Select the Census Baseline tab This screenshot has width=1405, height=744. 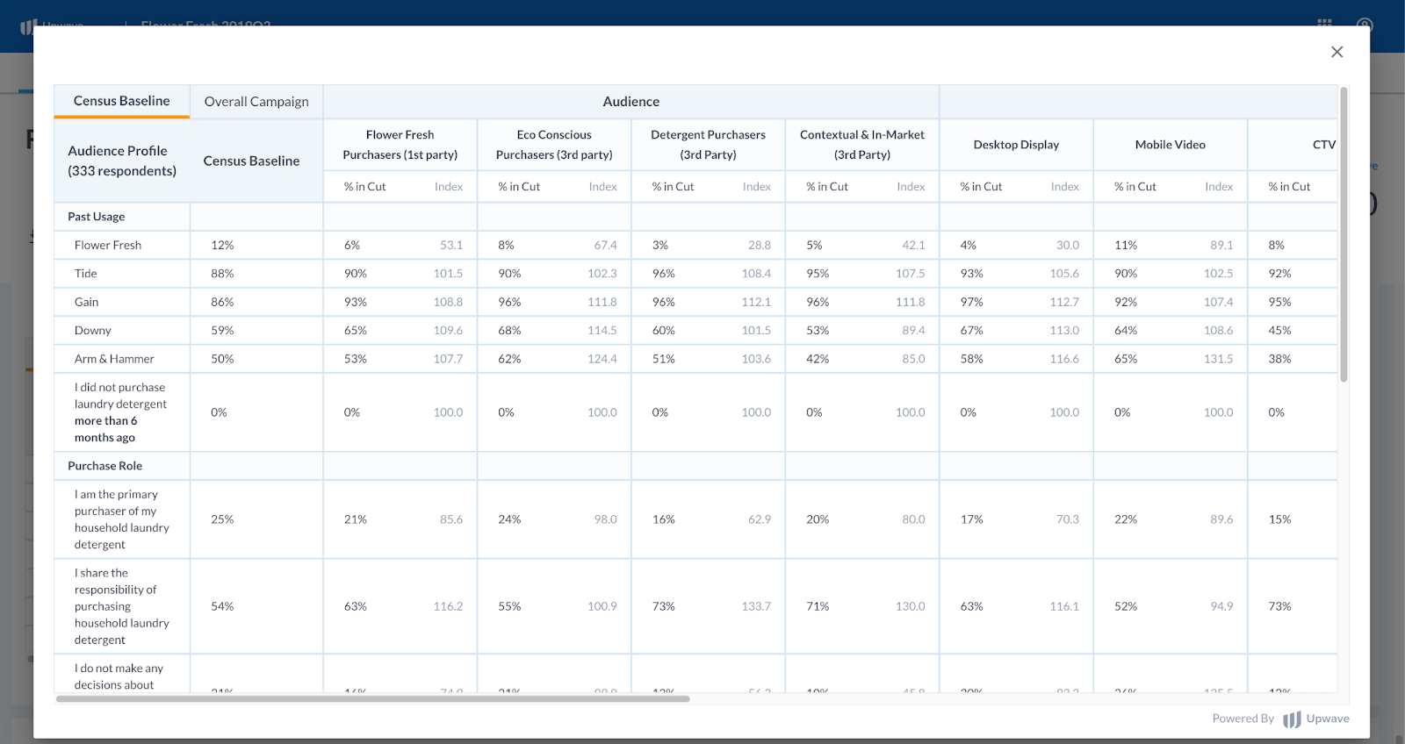(122, 101)
